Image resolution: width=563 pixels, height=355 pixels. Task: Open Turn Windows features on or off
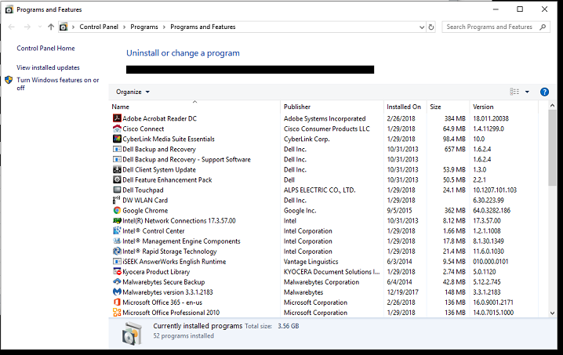coord(57,84)
